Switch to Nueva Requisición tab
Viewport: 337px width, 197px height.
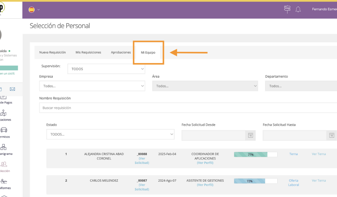tap(53, 52)
